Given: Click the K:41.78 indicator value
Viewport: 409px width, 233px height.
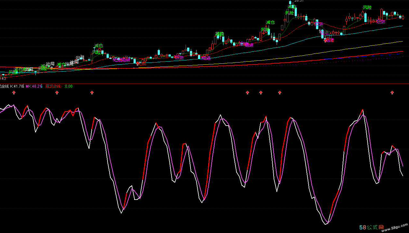Looking at the screenshot, I should coord(17,86).
